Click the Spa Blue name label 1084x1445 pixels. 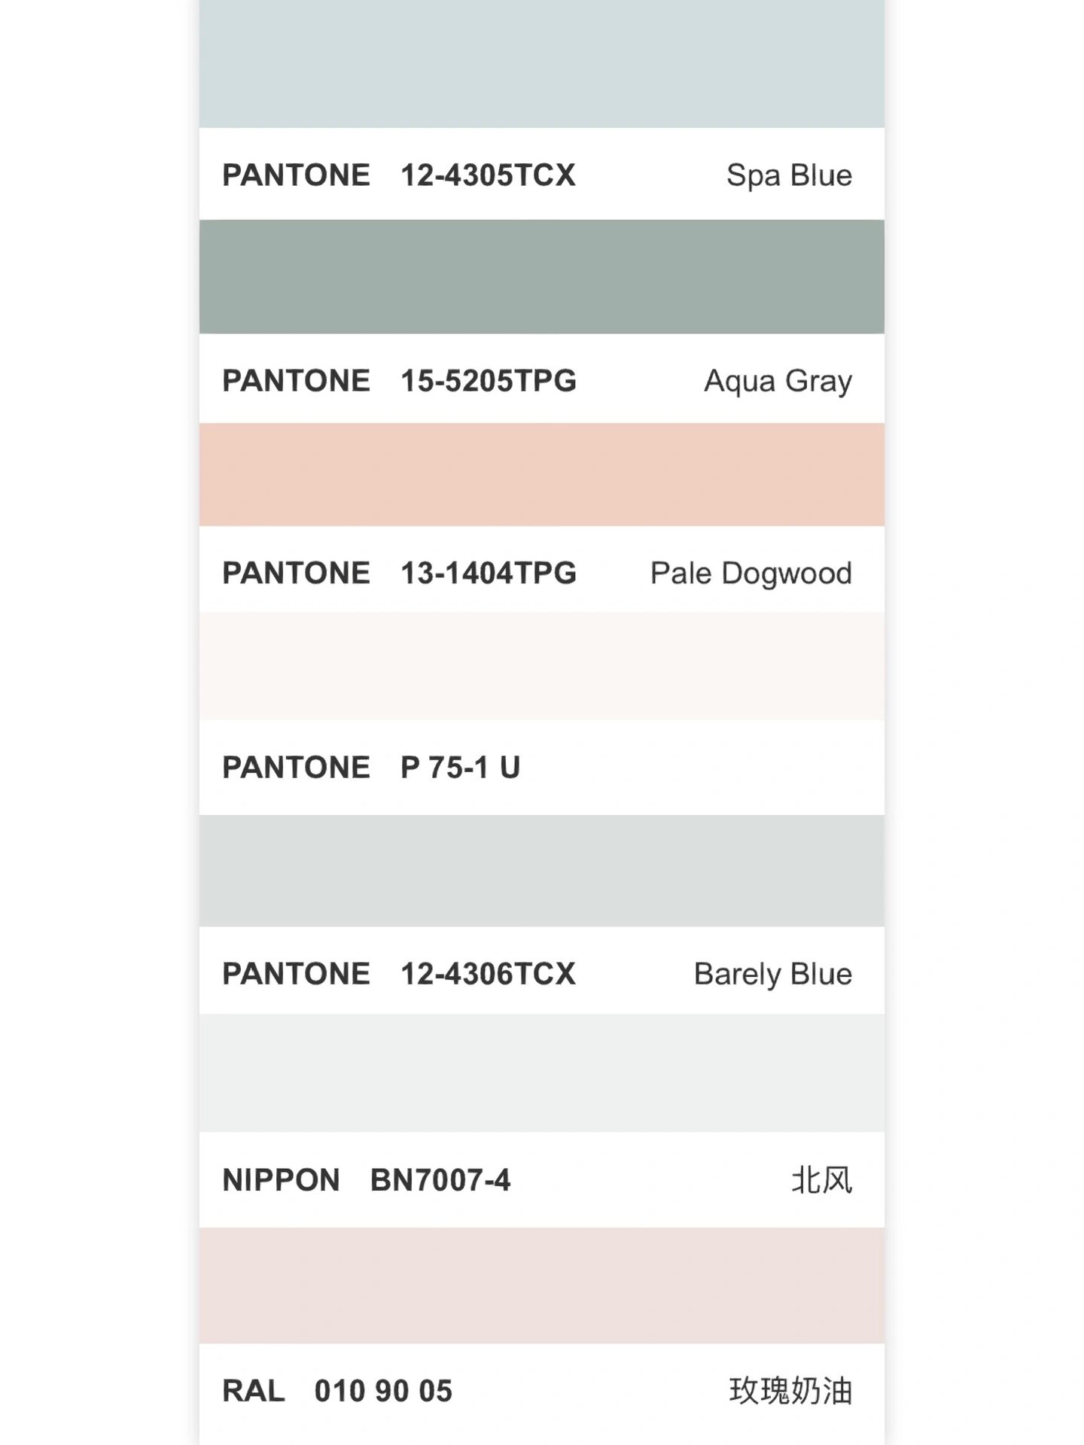tap(789, 175)
